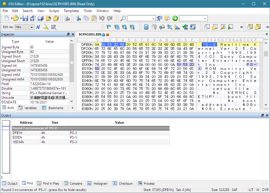Open the Calculator tool icon
The height and width of the screenshot is (193, 270).
pyautogui.click(x=146, y=27)
